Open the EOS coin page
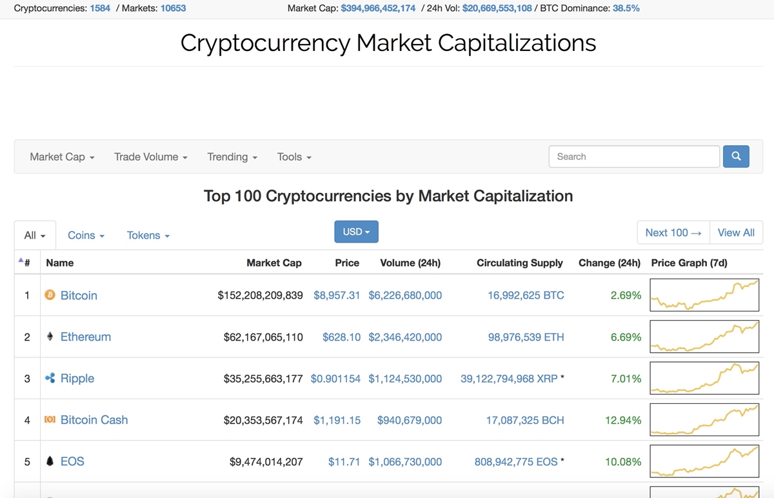This screenshot has width=774, height=498. 72,461
